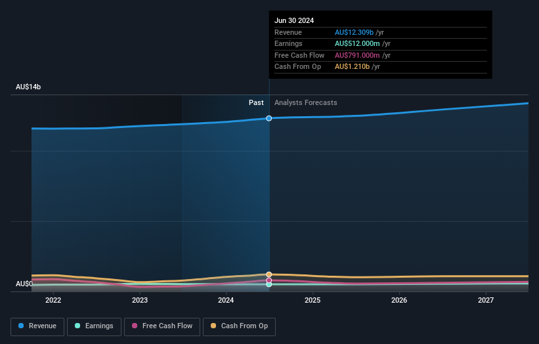Click the 'Past' section label
This screenshot has width=539, height=344.
(x=256, y=102)
